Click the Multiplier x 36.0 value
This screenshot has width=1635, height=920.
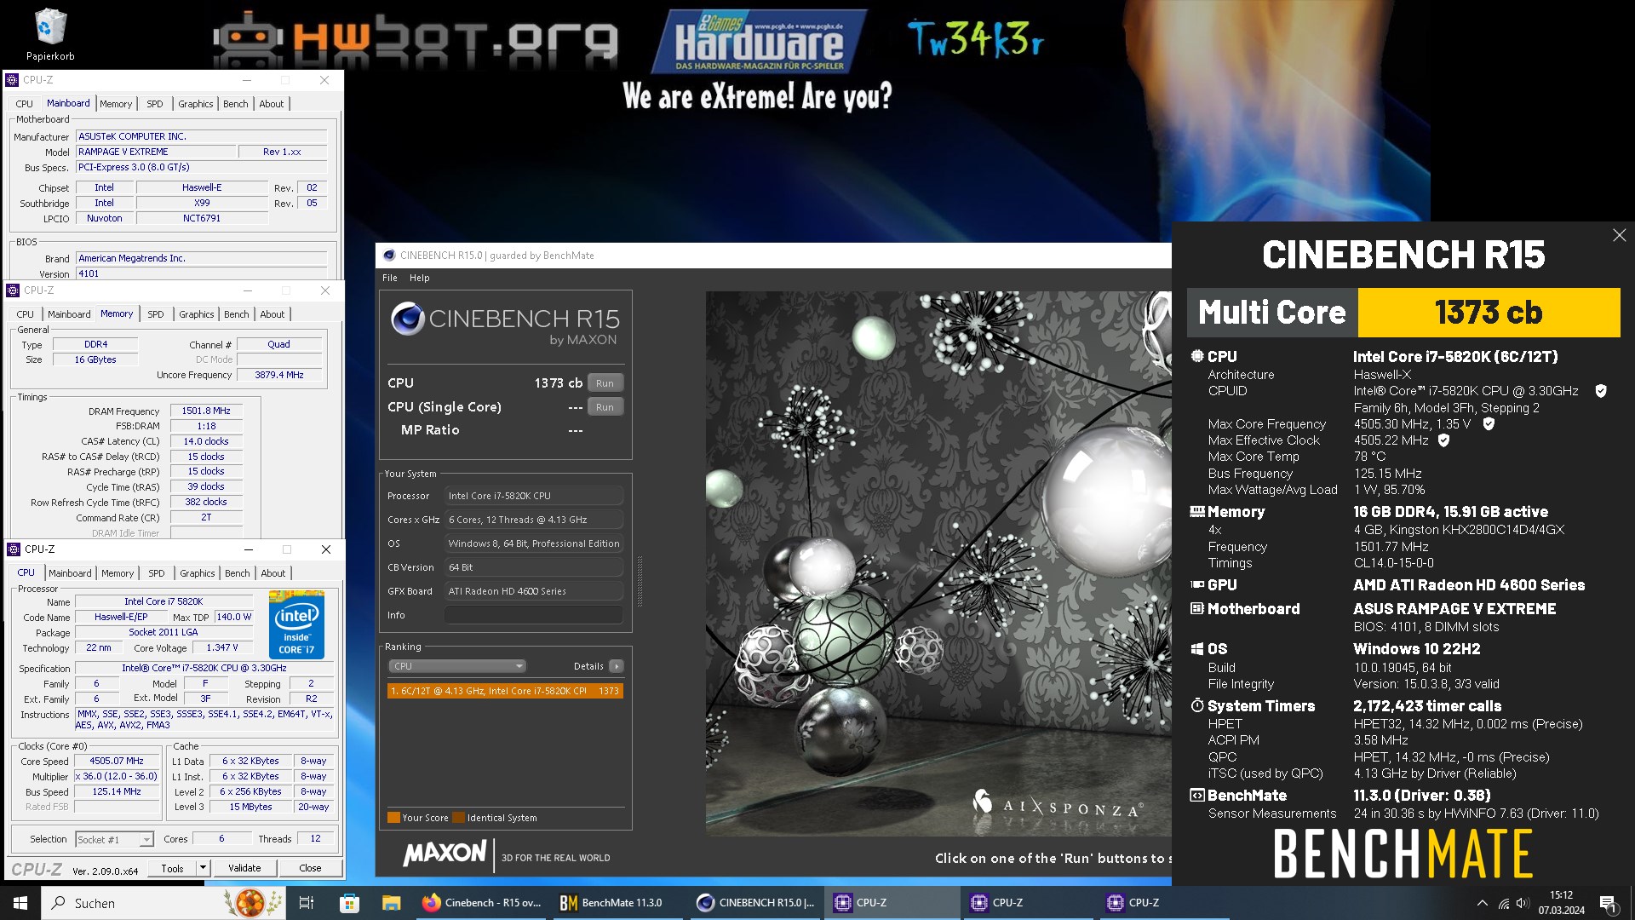tap(118, 777)
